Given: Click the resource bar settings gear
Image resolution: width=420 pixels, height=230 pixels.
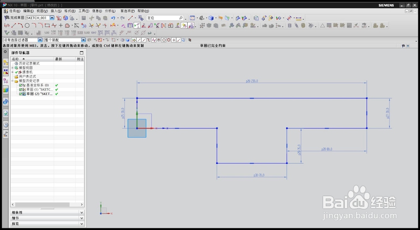Looking at the screenshot, I should (x=5, y=51).
